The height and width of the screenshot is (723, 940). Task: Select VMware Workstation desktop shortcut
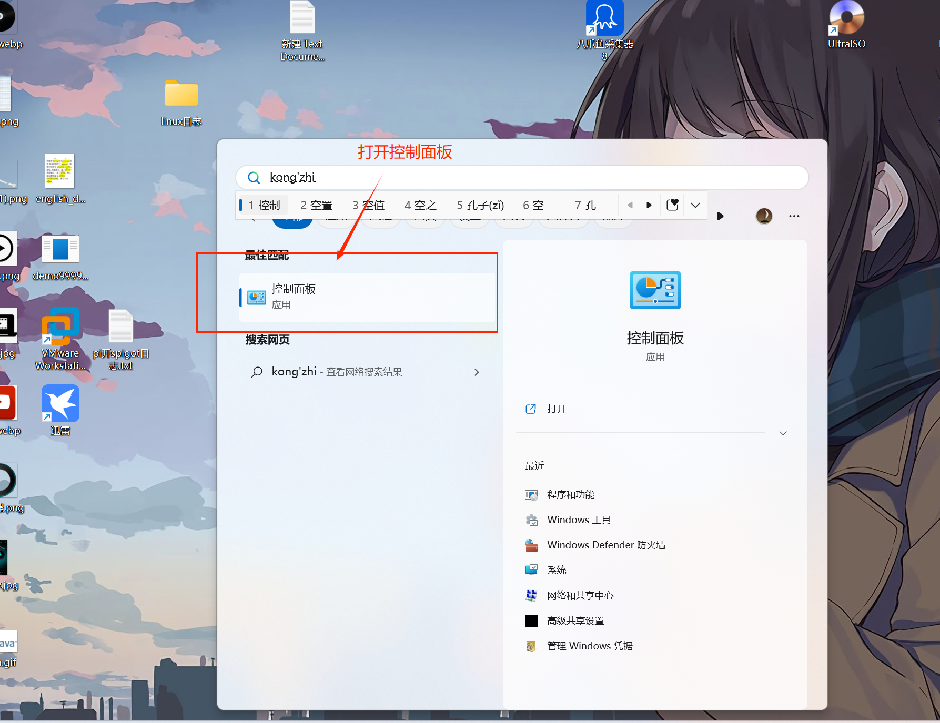pos(60,339)
